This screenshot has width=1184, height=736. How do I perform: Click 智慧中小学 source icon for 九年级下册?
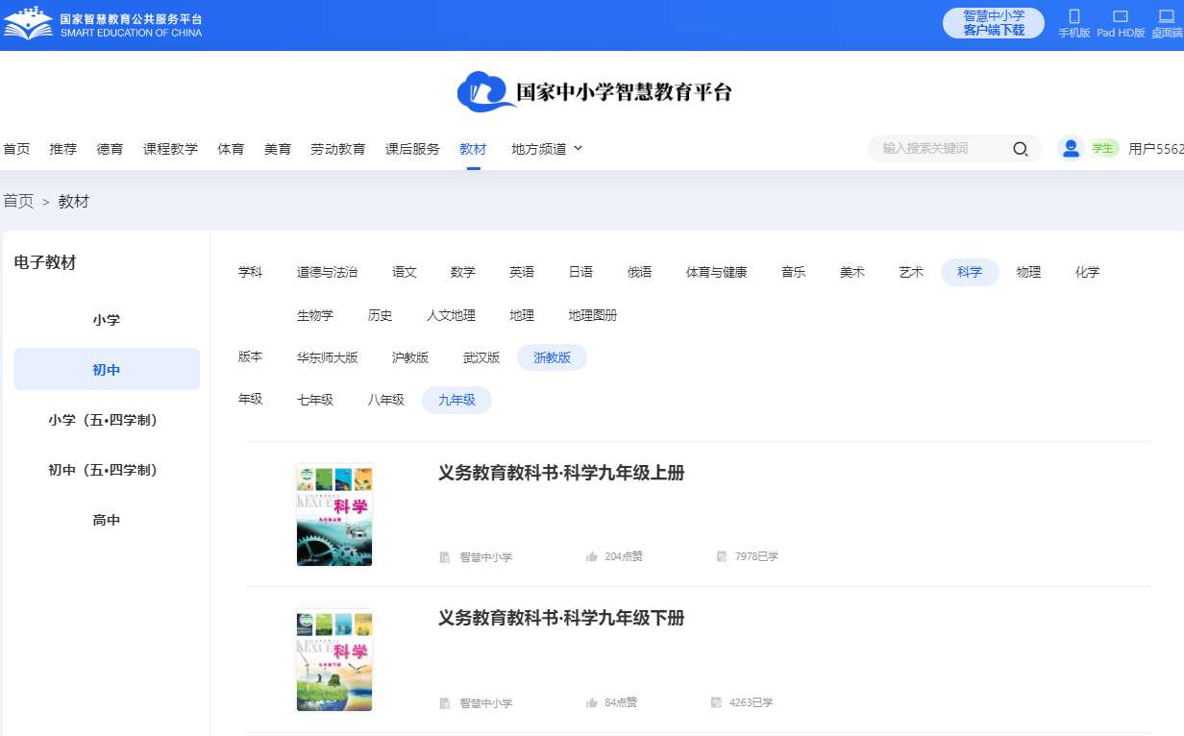click(x=444, y=703)
